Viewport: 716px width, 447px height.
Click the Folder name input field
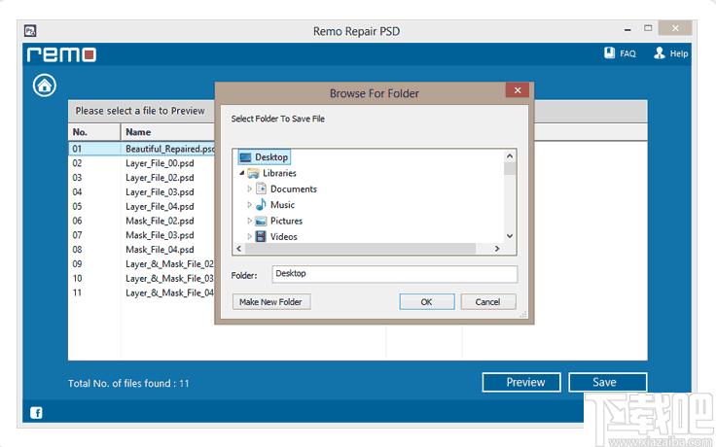pyautogui.click(x=395, y=274)
